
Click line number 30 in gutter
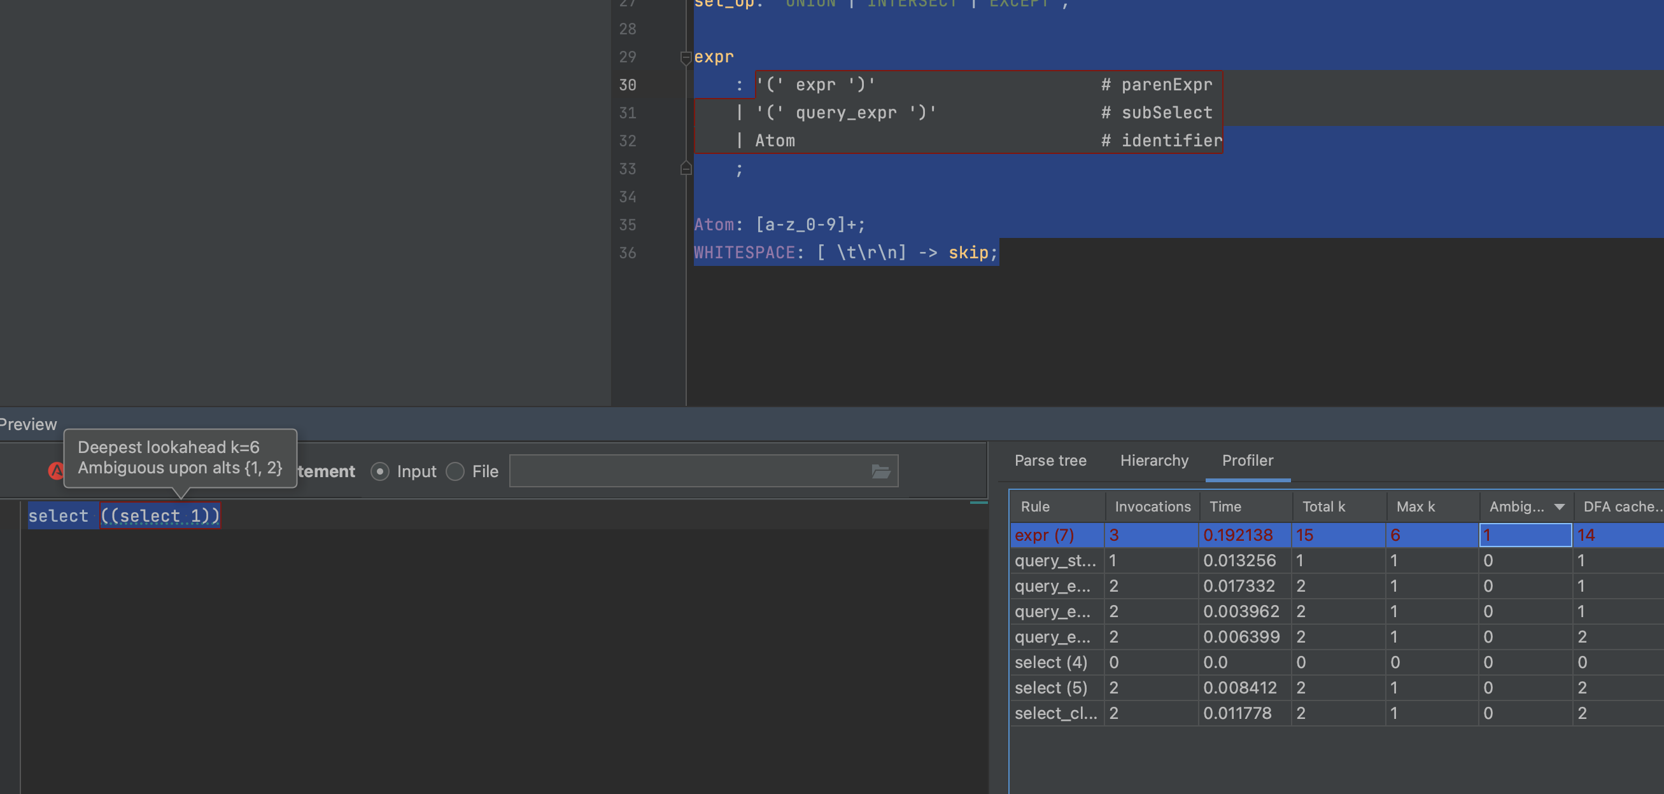[x=627, y=85]
